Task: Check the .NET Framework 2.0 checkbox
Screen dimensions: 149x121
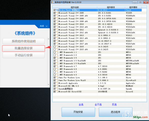Action: pos(55,55)
